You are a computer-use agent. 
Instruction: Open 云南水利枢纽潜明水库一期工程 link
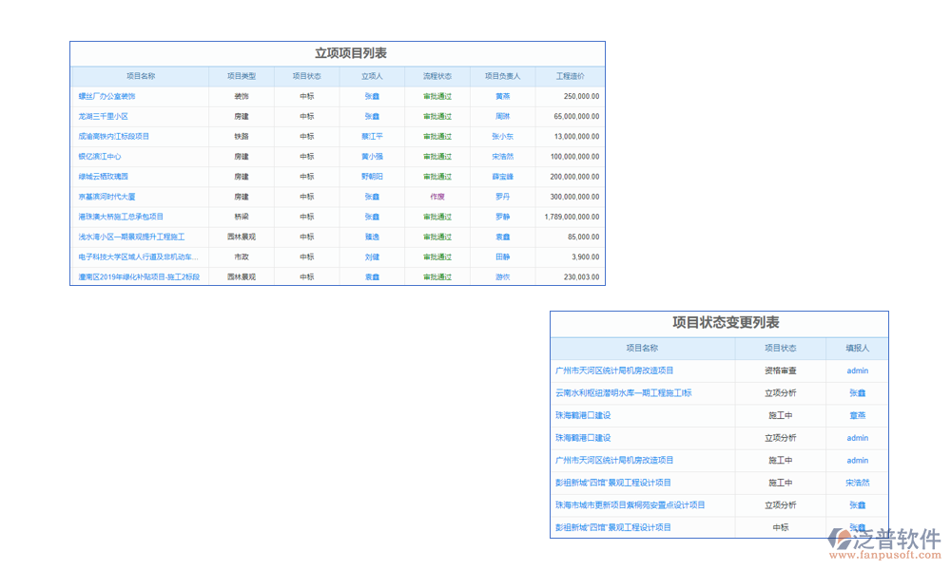(623, 392)
